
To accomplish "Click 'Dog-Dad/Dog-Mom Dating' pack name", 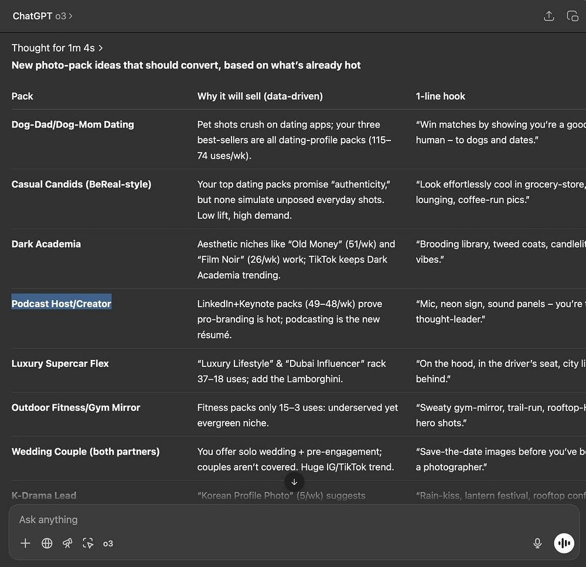I will 73,125.
